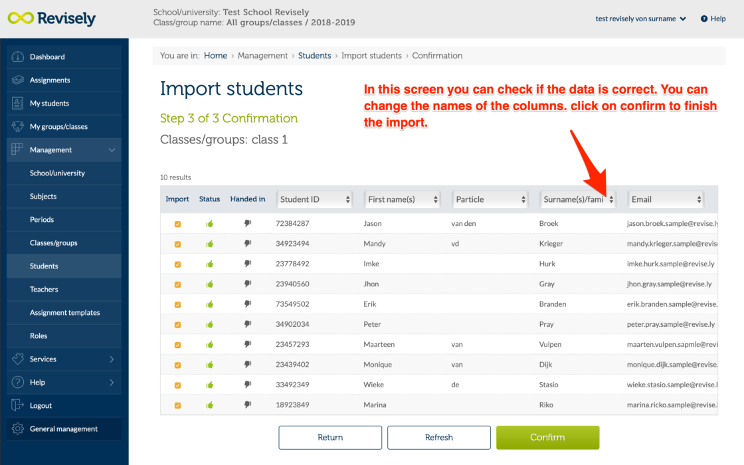Toggle the import checkbox for Marina's row
The image size is (744, 465).
(x=177, y=405)
